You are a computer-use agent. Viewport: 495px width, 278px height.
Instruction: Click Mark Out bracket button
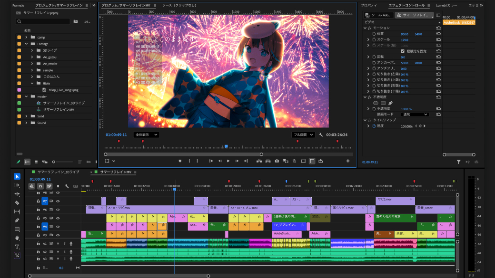pyautogui.click(x=198, y=161)
